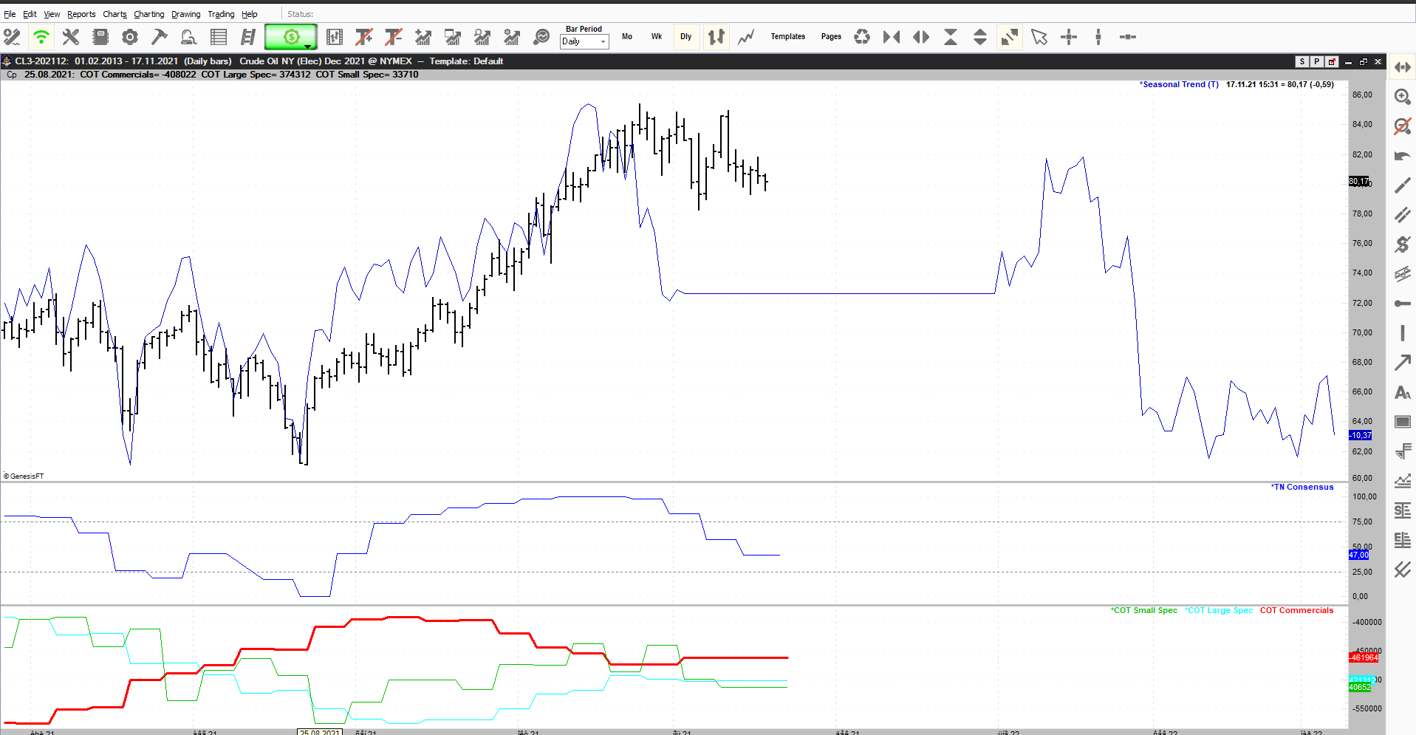Viewport: 1416px width, 735px height.
Task: Select the vertical line cursor tool
Action: [1098, 37]
